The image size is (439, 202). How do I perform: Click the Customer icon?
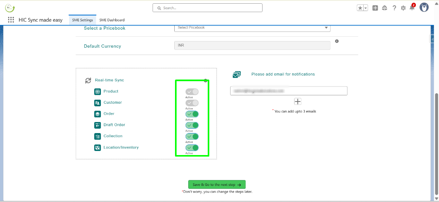97,103
